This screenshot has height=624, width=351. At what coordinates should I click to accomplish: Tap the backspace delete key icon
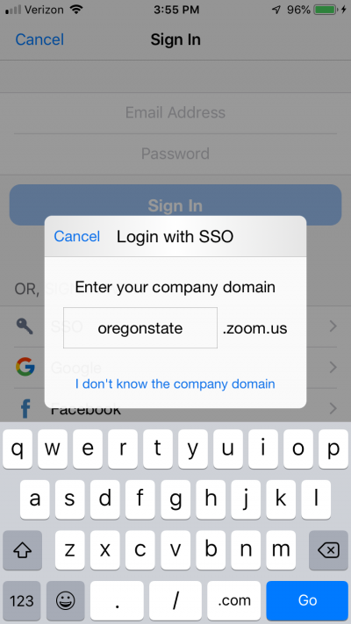328,550
